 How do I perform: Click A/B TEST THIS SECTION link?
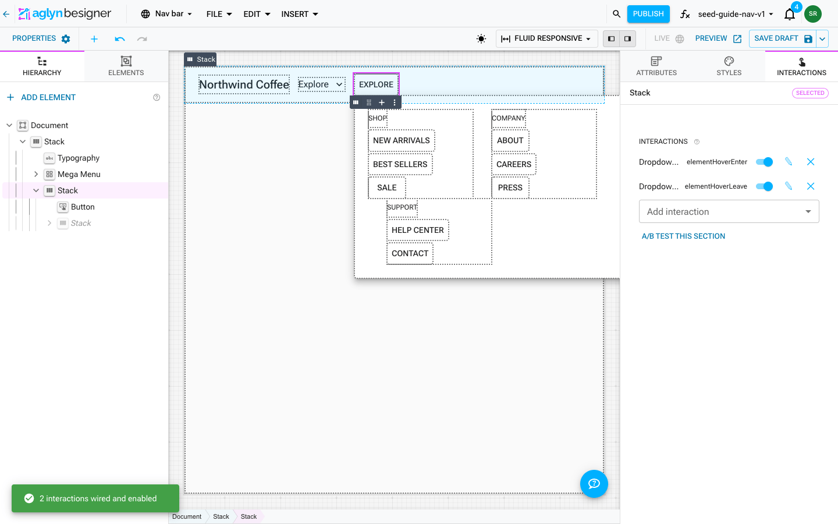click(683, 236)
